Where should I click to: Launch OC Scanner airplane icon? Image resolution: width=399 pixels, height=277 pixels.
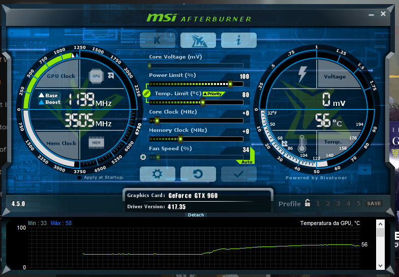(198, 40)
